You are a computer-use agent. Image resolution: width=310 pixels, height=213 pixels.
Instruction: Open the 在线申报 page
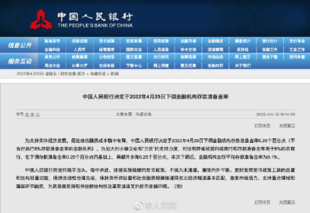pyautogui.click(x=107, y=66)
